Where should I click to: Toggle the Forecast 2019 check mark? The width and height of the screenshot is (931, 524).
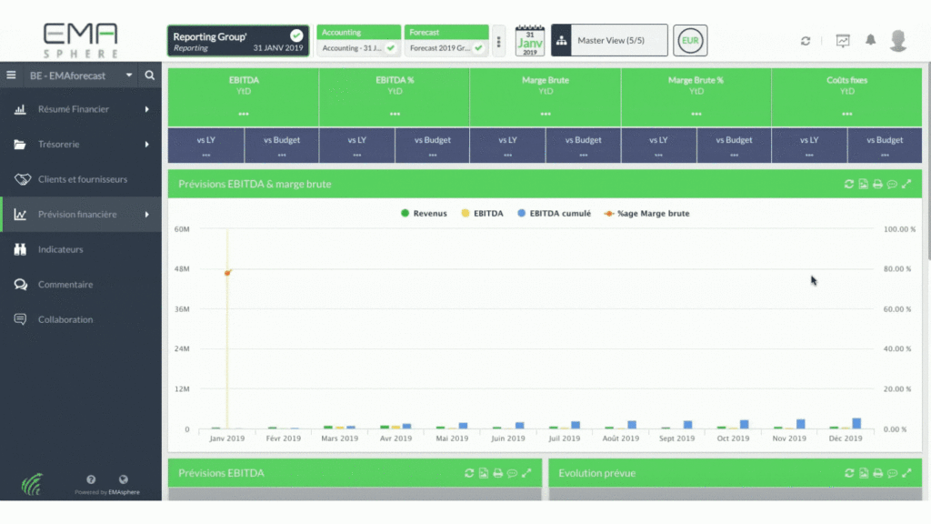(x=478, y=47)
